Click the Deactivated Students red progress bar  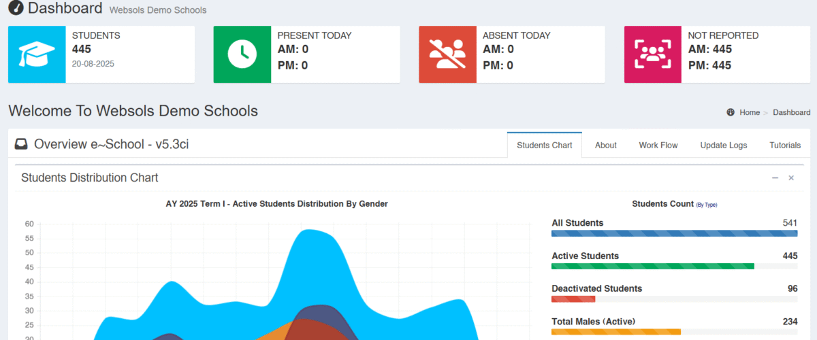[573, 299]
